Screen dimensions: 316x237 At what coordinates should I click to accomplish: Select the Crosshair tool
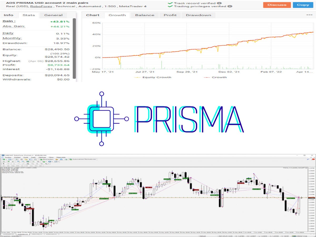(8, 164)
